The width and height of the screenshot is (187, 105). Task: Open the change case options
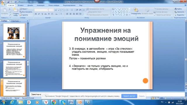coord(56,14)
